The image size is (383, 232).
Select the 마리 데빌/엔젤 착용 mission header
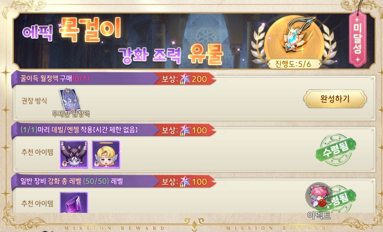coord(79,130)
